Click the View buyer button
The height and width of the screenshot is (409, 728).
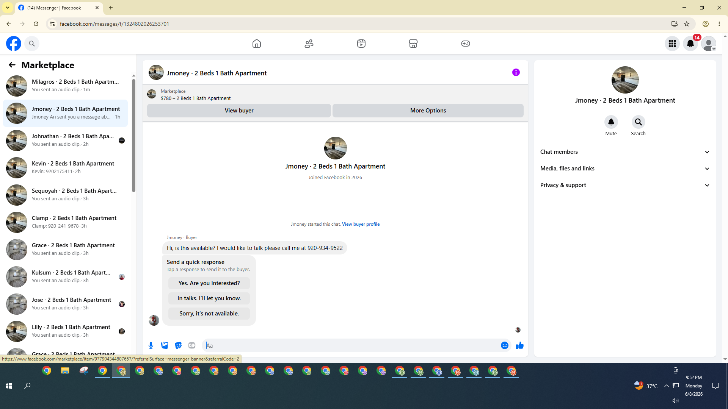[x=239, y=111]
